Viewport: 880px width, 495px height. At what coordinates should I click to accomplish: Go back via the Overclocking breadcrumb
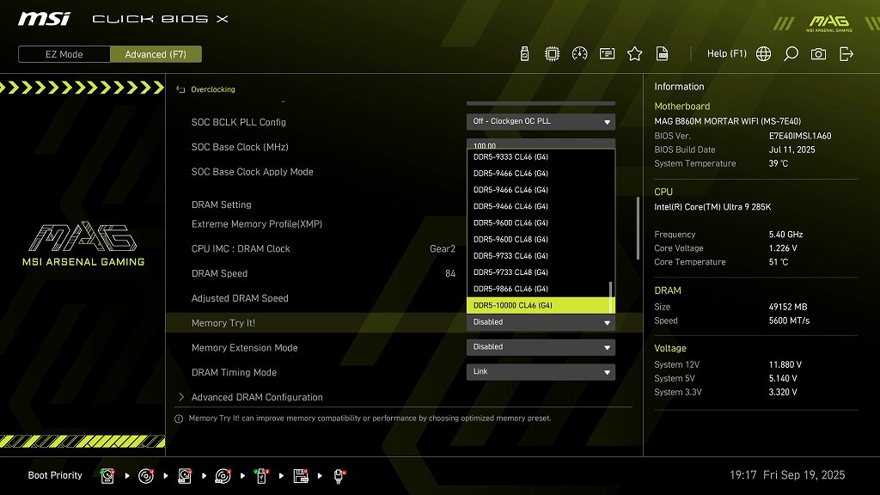(212, 89)
